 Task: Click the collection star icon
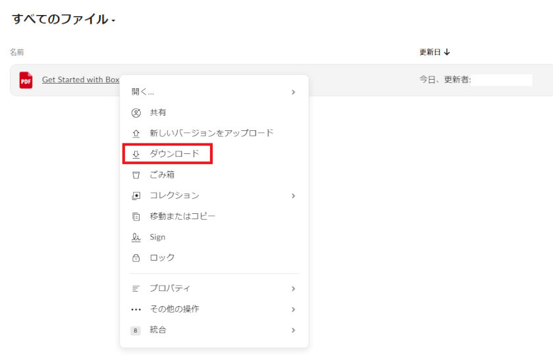point(136,195)
